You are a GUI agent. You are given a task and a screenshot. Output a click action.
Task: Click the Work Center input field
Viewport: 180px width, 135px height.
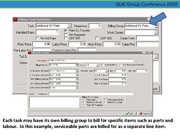click(139, 32)
